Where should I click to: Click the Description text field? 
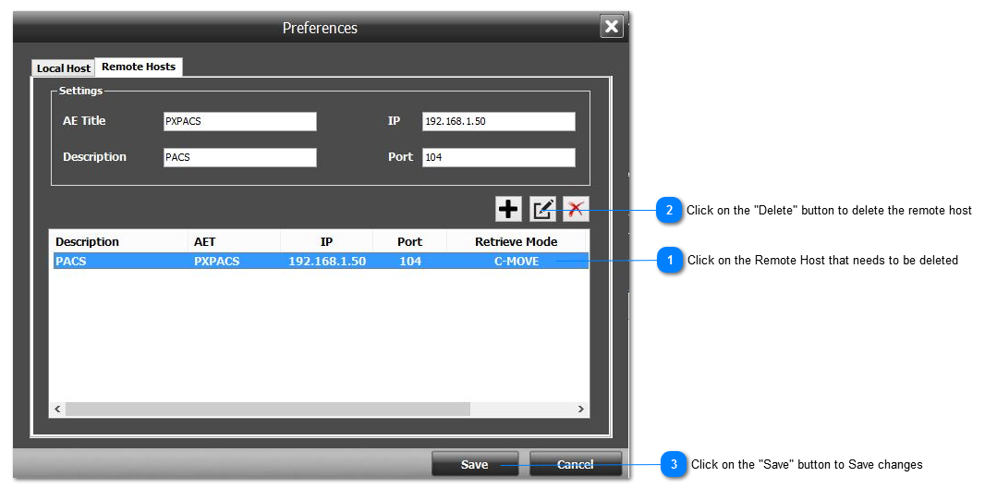click(x=239, y=157)
